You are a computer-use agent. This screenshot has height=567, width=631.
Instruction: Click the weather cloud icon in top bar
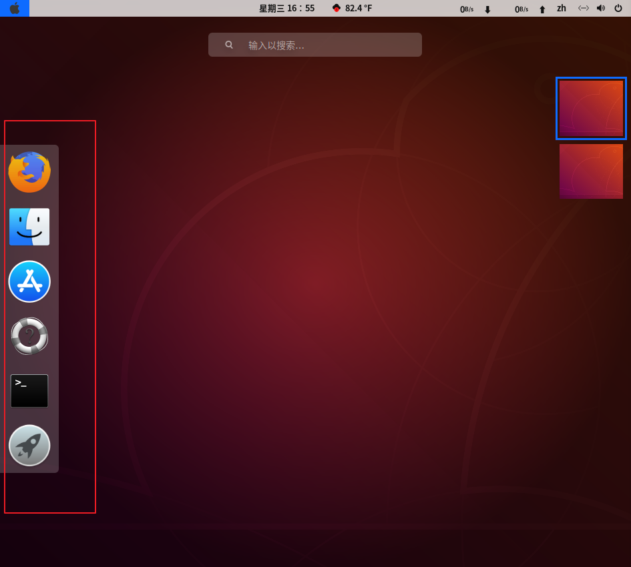pos(337,9)
